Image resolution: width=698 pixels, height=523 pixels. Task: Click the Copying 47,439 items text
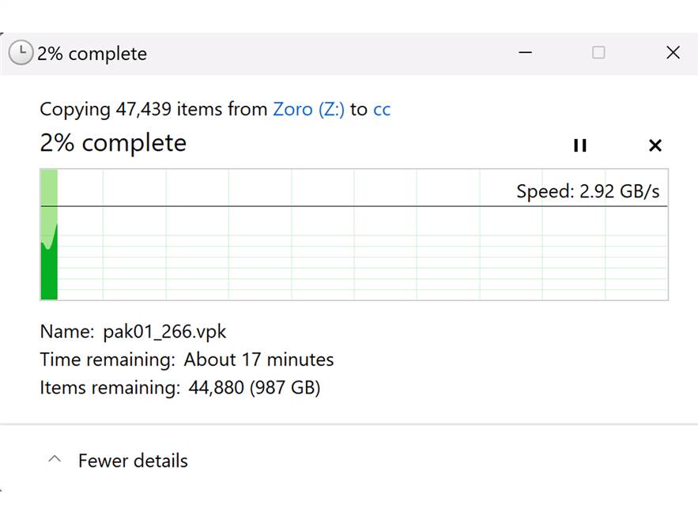tap(153, 109)
